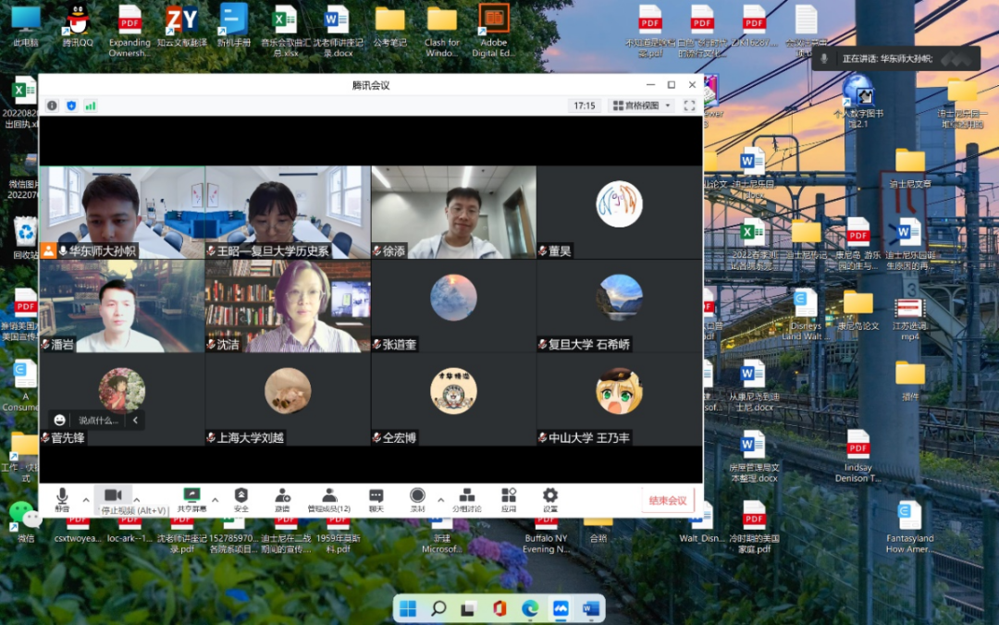
Task: Open the 应用 apps panel
Action: [509, 500]
